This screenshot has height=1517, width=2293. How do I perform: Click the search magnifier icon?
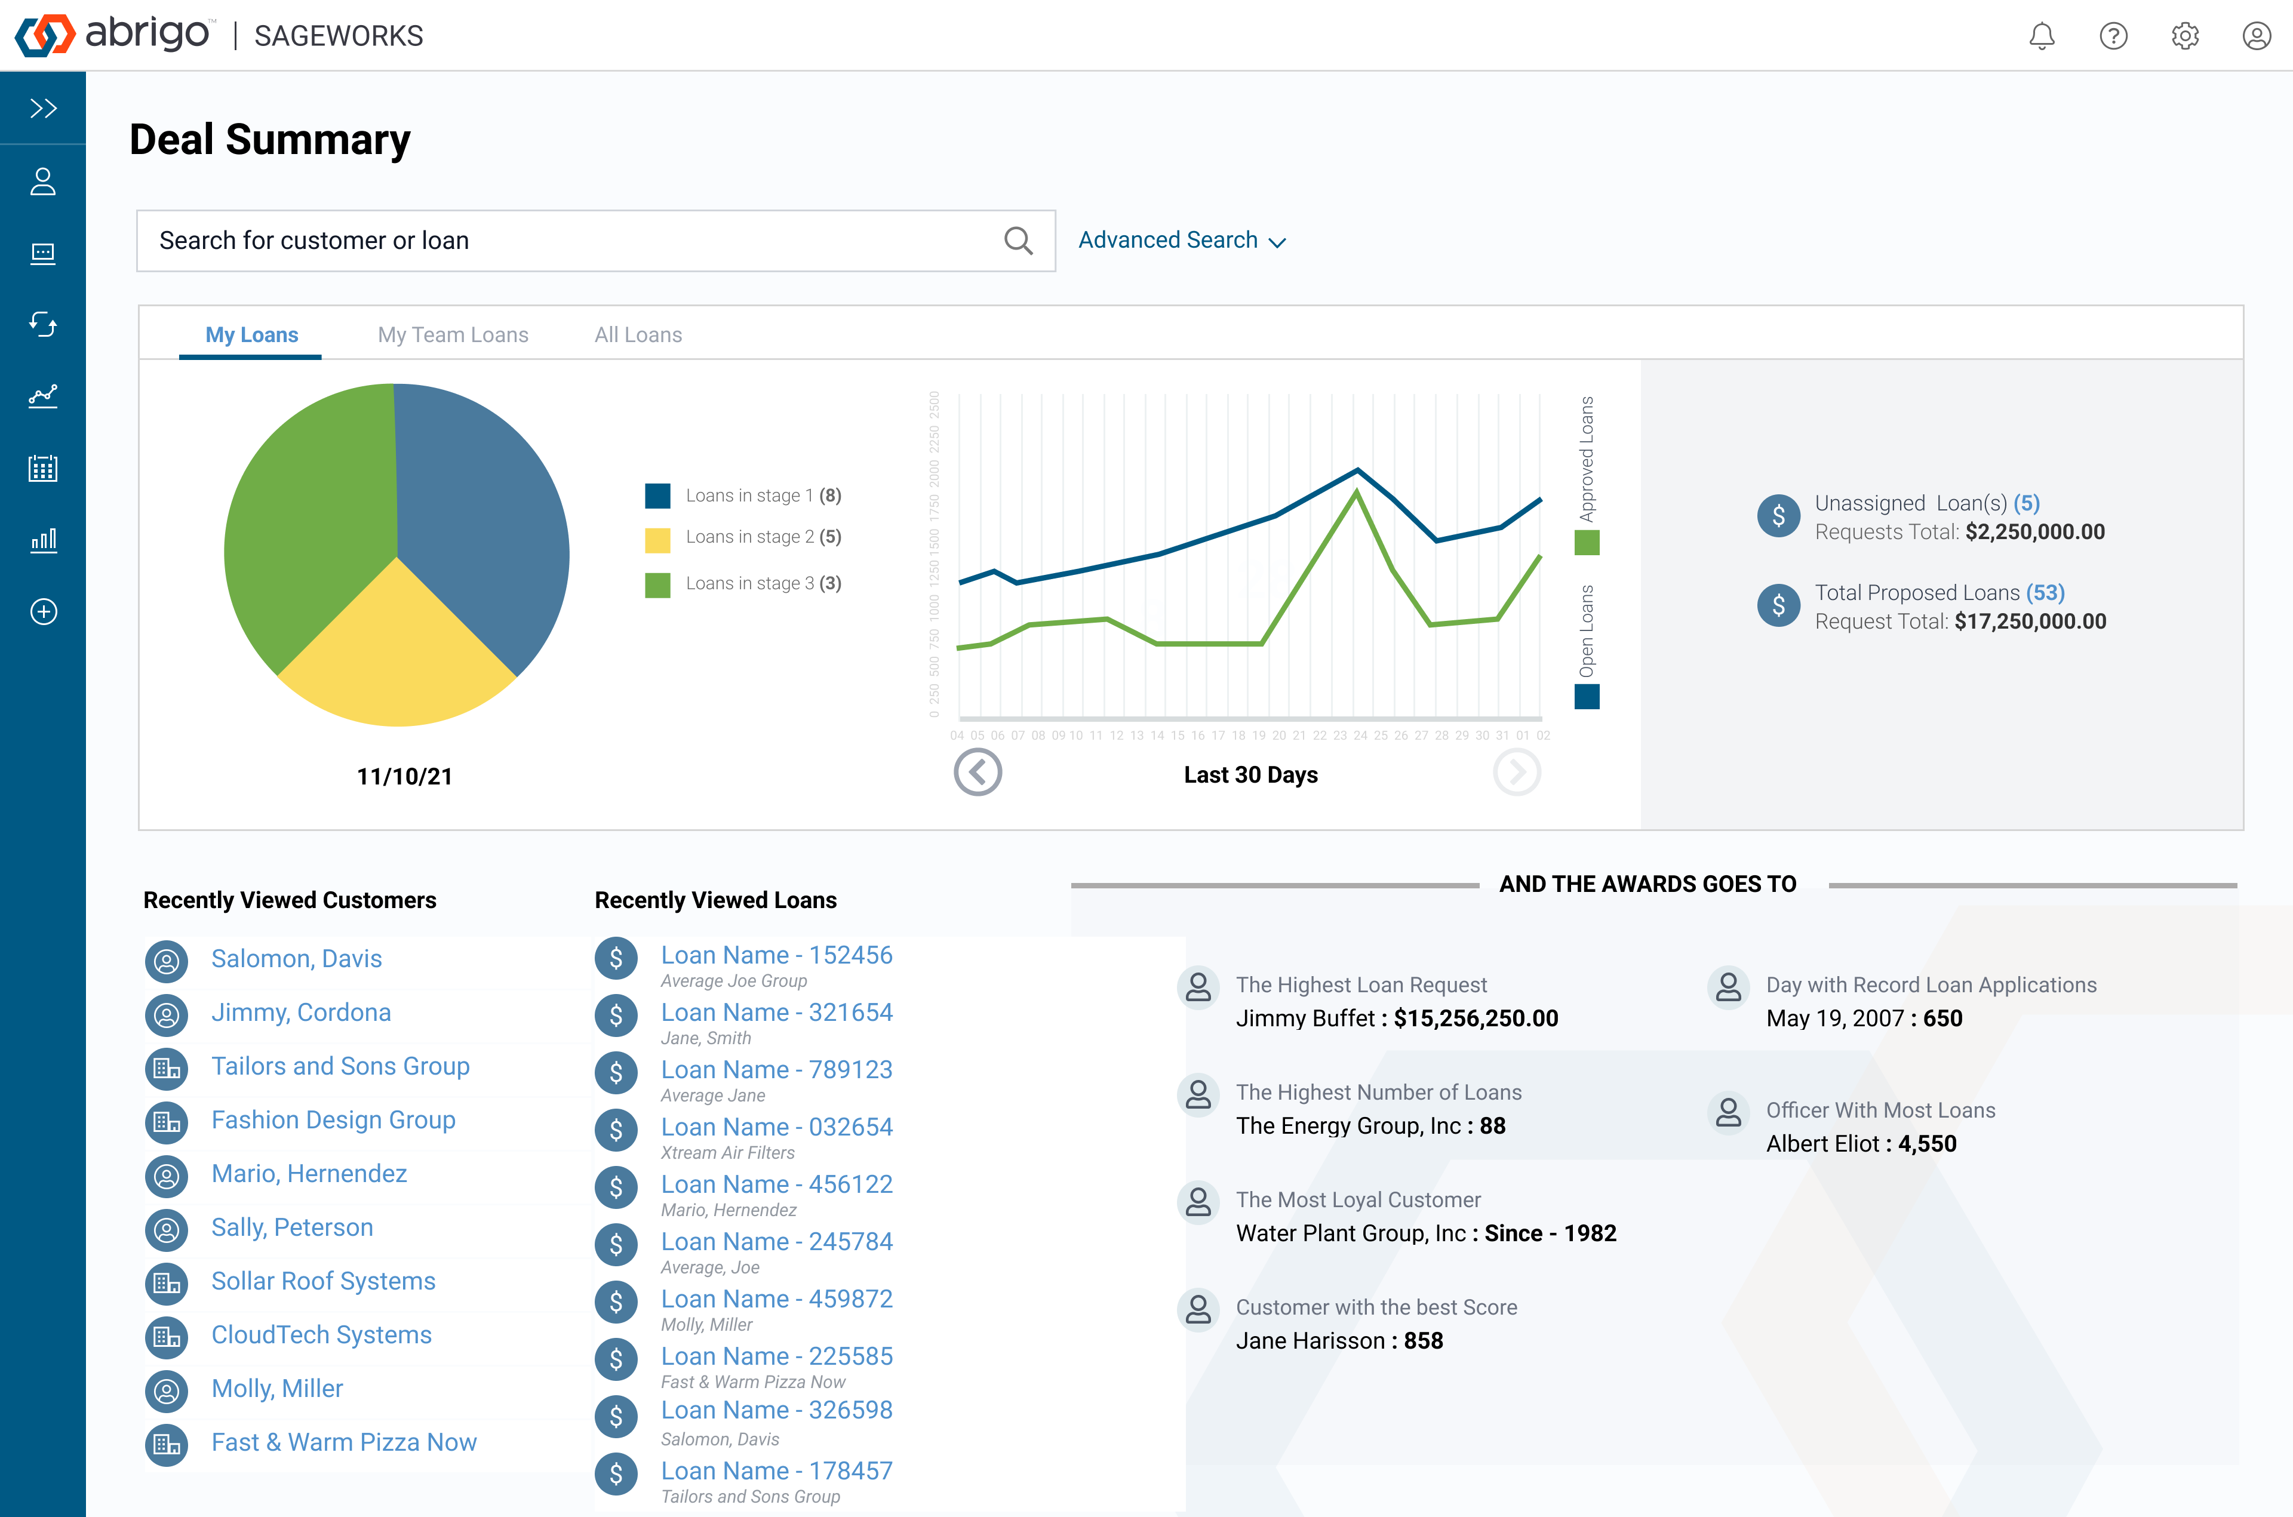point(1018,241)
